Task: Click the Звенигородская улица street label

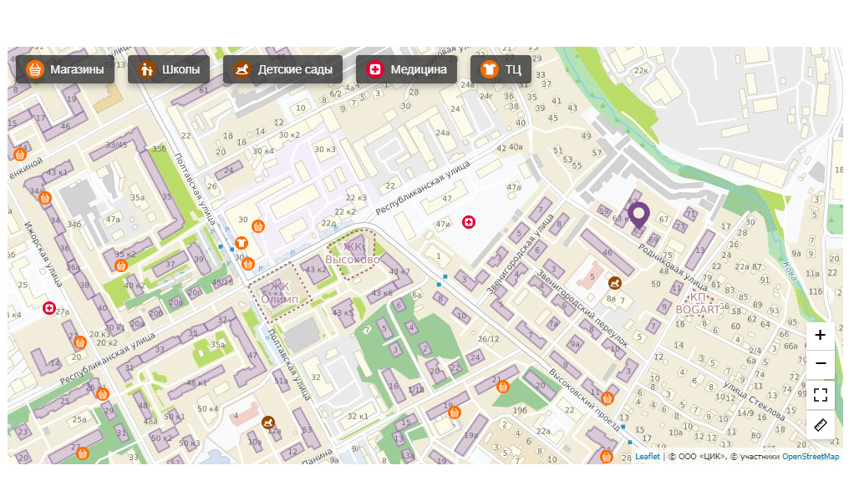Action: (521, 254)
